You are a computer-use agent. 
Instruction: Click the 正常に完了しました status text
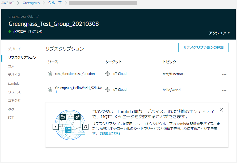(x=28, y=31)
